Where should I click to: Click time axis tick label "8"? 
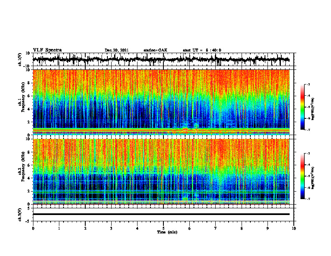click(242, 228)
